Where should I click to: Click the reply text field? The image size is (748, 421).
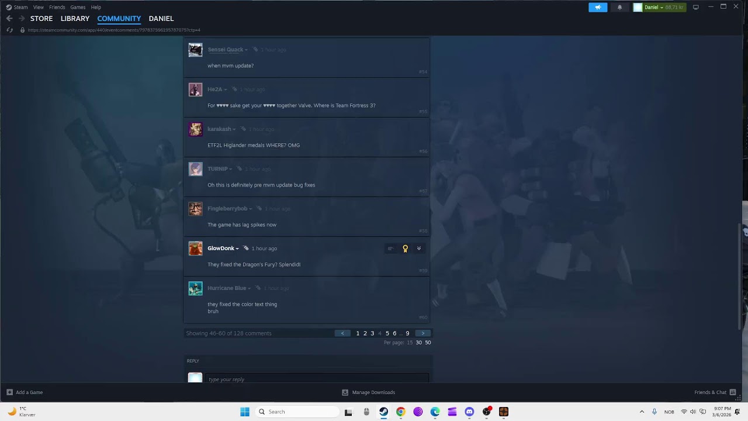317,378
